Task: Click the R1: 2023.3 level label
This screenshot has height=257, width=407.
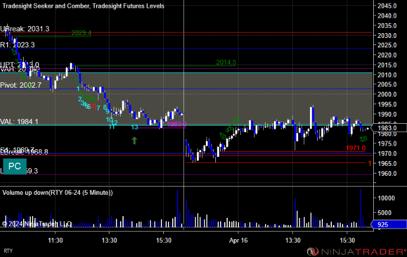Action: pyautogui.click(x=17, y=45)
